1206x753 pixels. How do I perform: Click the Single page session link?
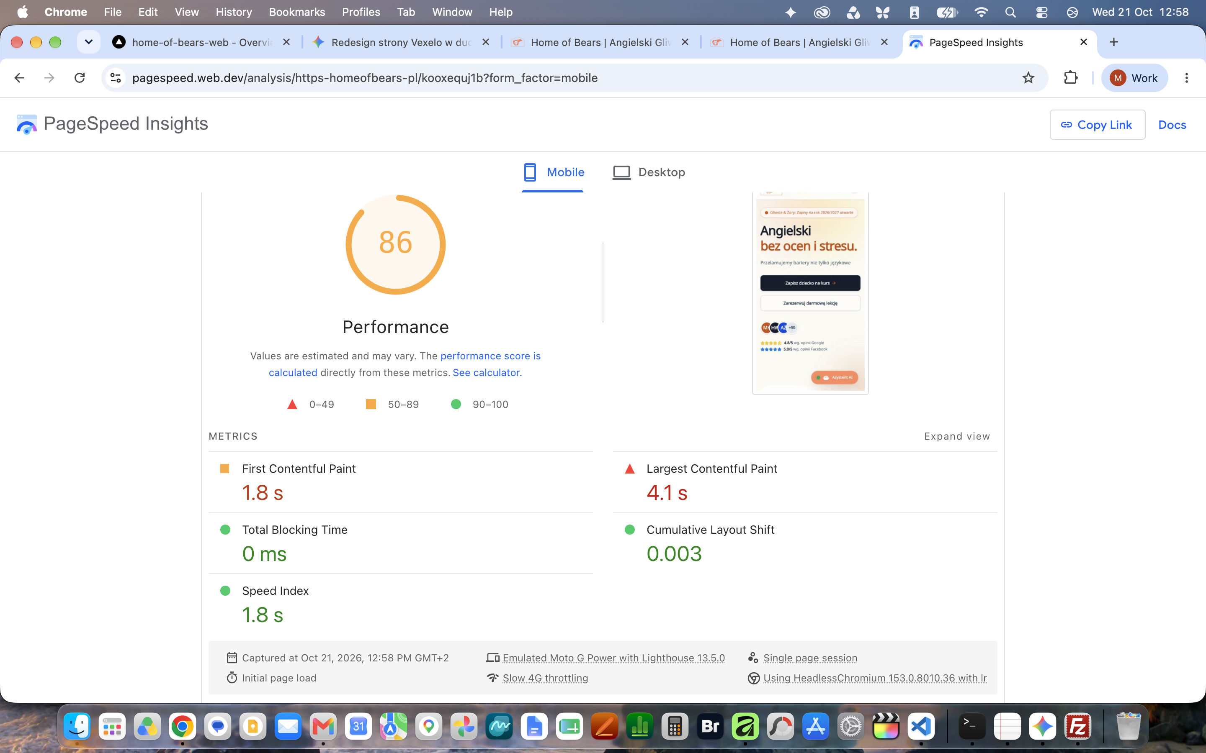[x=810, y=658]
